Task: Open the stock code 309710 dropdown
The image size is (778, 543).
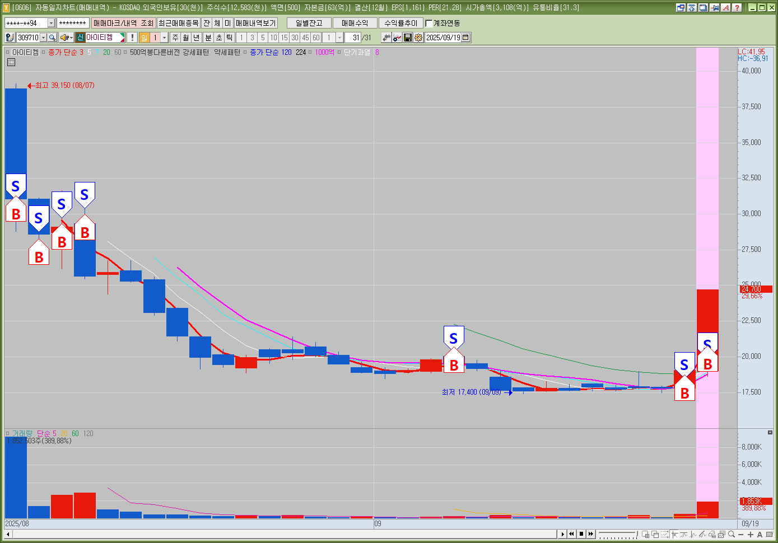Action: [x=43, y=38]
